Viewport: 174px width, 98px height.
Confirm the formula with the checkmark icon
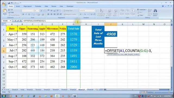[18, 21]
